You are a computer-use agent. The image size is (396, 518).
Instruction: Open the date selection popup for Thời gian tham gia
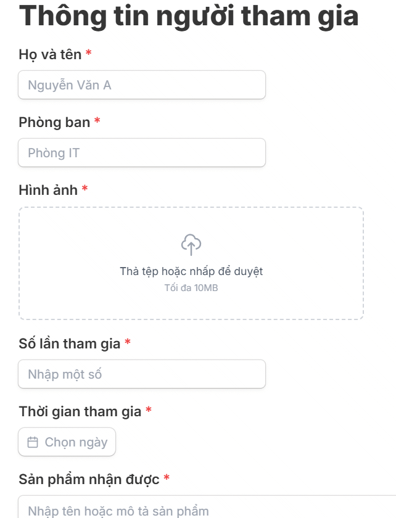coord(67,442)
